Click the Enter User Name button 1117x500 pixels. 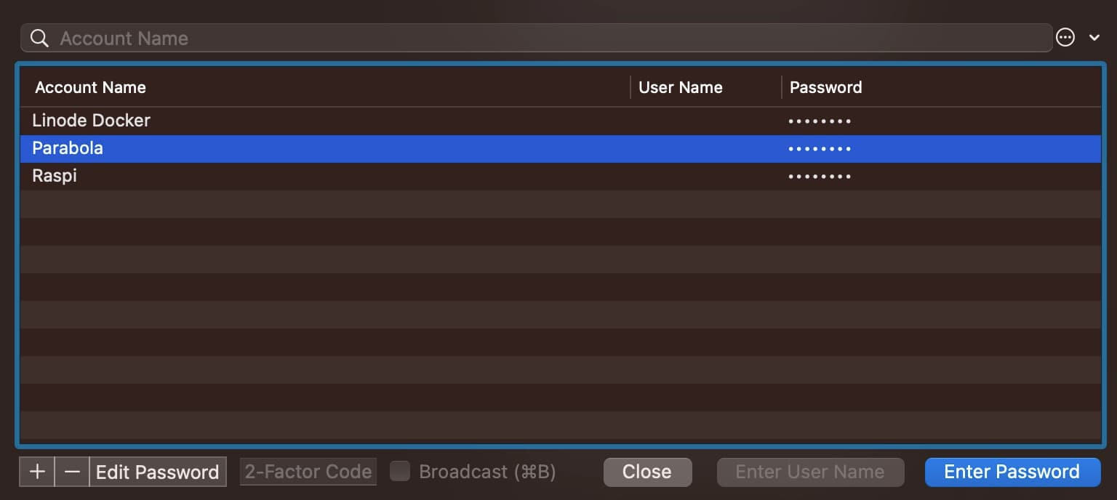pos(810,472)
